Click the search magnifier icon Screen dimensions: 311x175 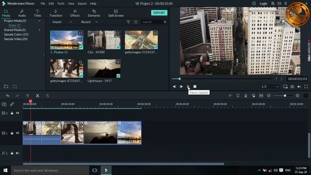click(165, 22)
